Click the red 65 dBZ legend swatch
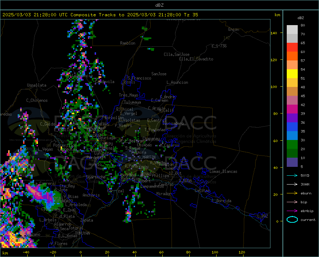319x257 pixels. coord(292,47)
